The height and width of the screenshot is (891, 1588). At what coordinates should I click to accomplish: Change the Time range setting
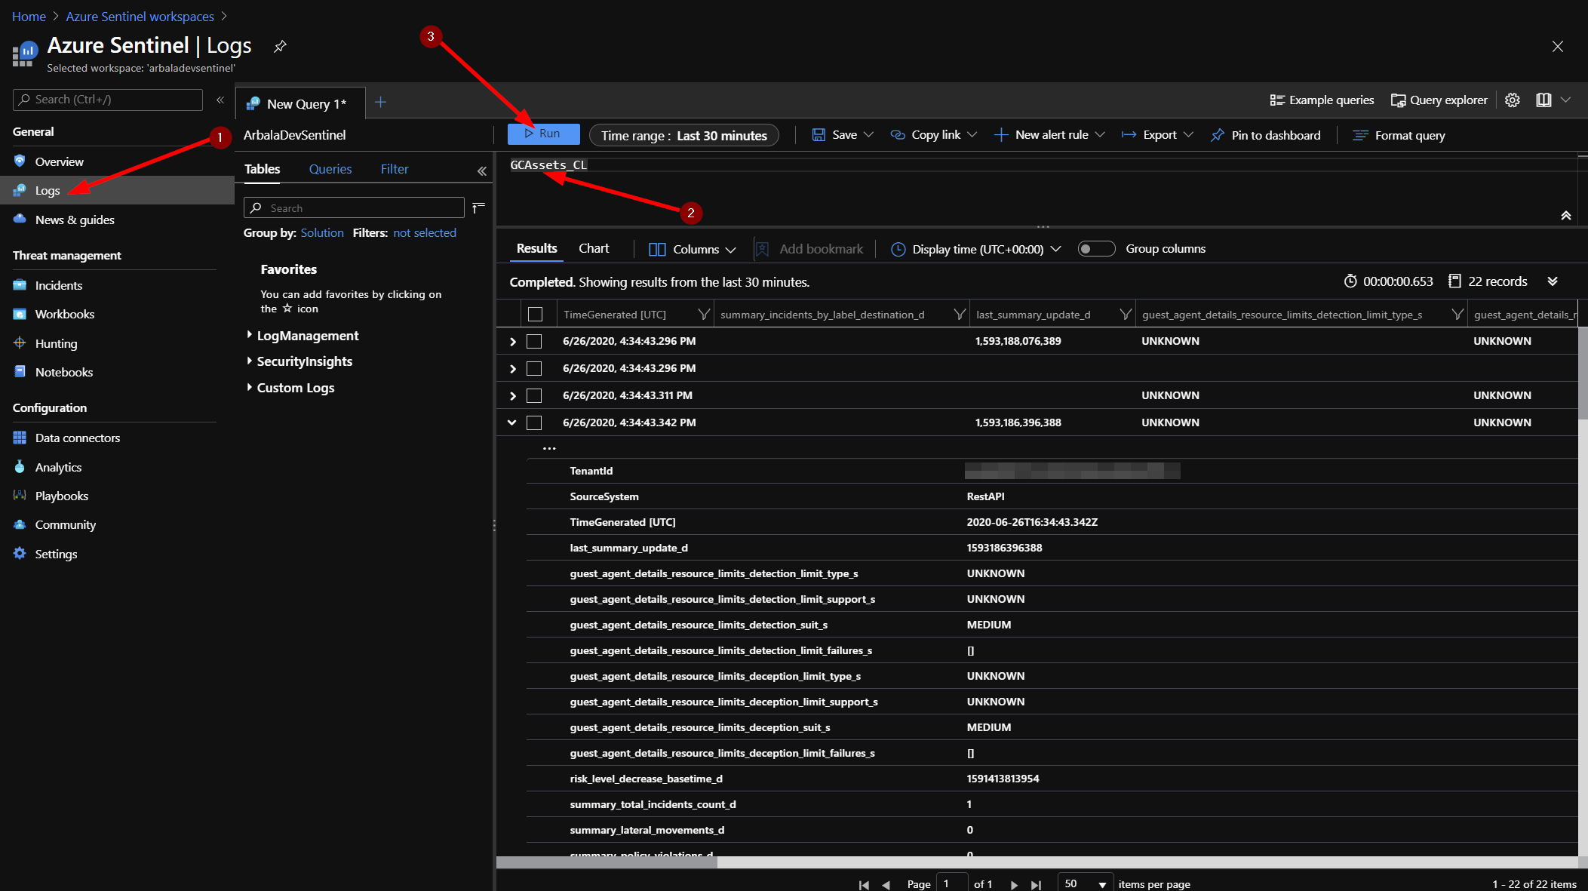[x=683, y=135]
